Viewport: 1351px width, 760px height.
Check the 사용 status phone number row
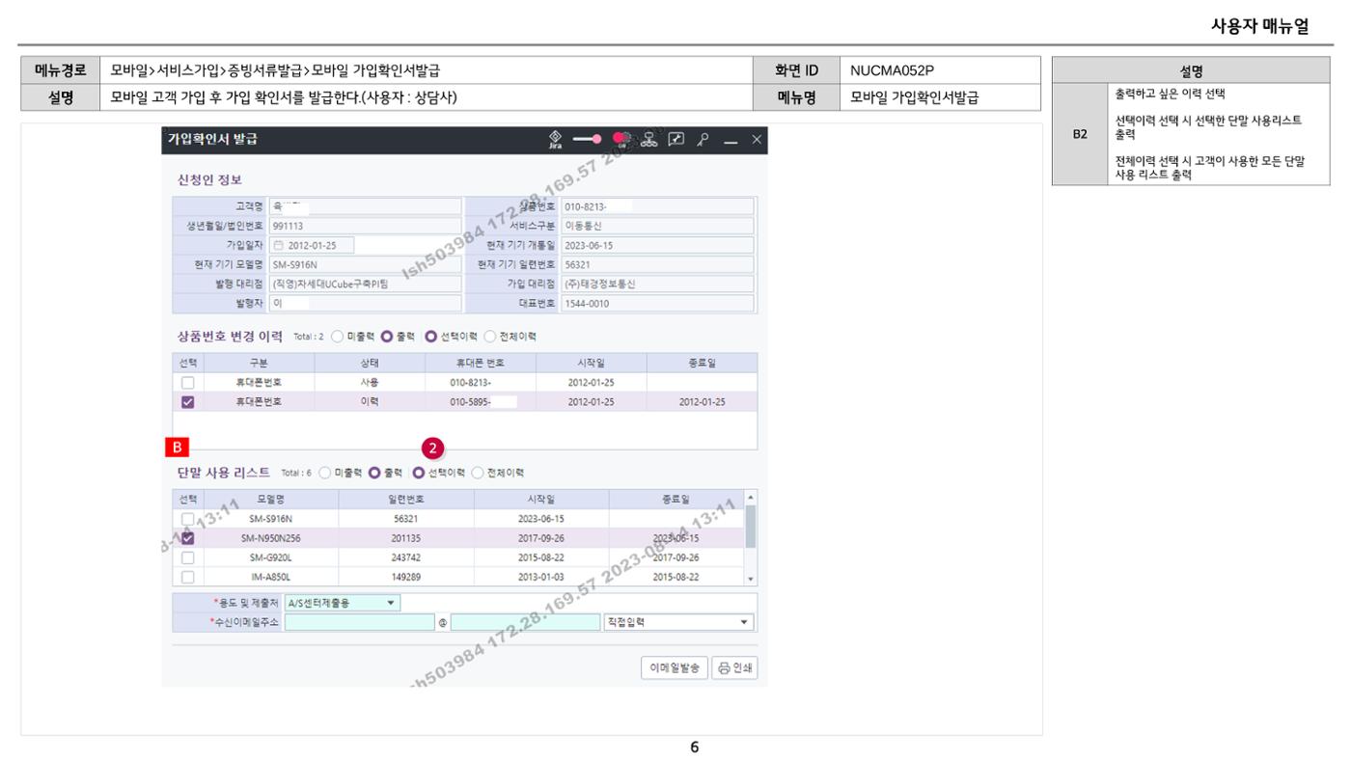tap(188, 383)
